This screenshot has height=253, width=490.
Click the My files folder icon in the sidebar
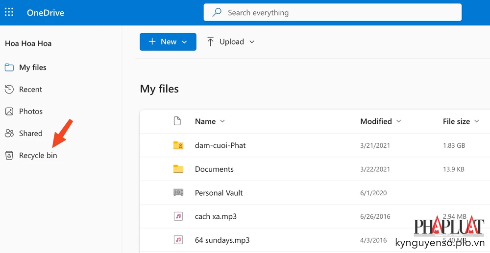point(9,68)
